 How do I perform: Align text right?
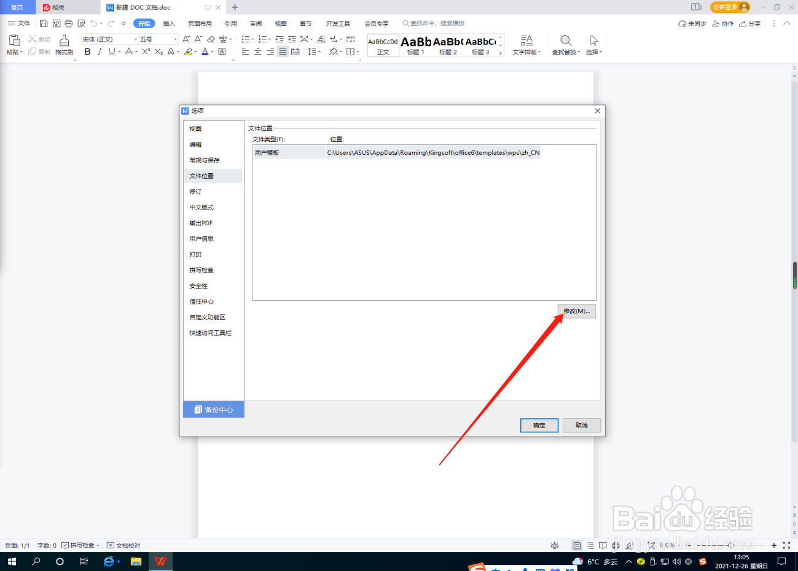270,52
